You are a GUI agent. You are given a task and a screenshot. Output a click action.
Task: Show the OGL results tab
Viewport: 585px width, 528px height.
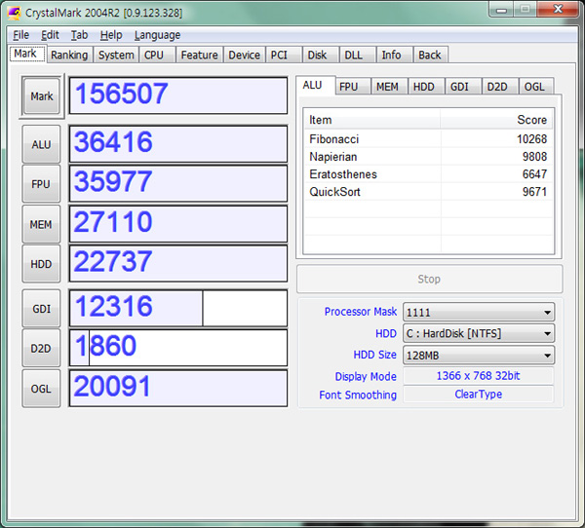pos(534,87)
